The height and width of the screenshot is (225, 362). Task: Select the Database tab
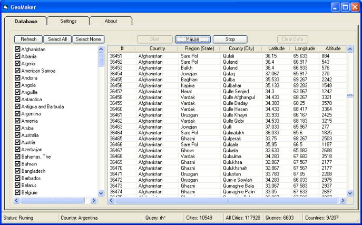coord(26,22)
